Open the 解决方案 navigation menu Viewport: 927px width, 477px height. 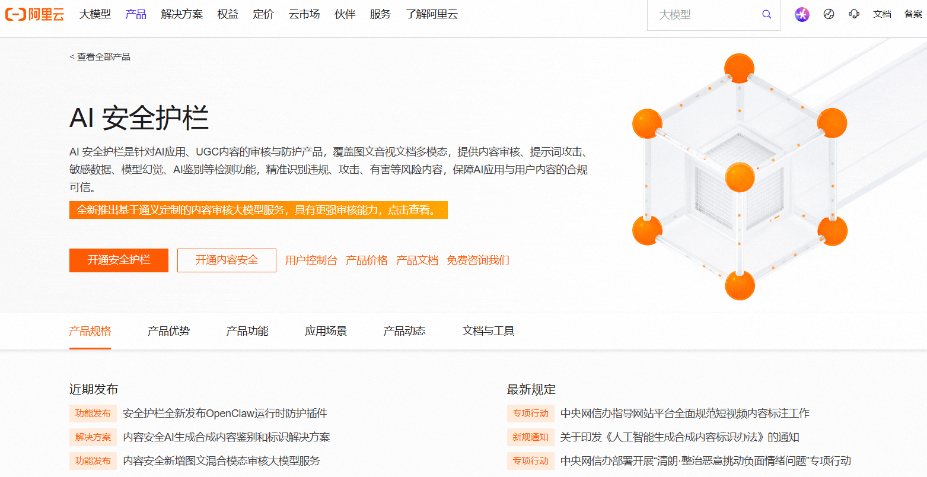(181, 14)
